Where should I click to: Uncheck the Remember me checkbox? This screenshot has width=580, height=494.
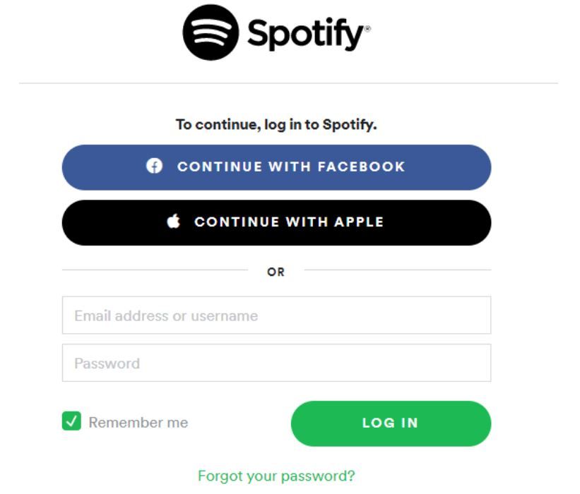71,421
